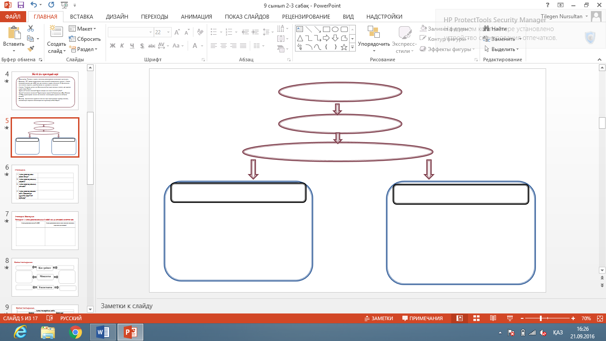Decrease the font size

tap(187, 32)
